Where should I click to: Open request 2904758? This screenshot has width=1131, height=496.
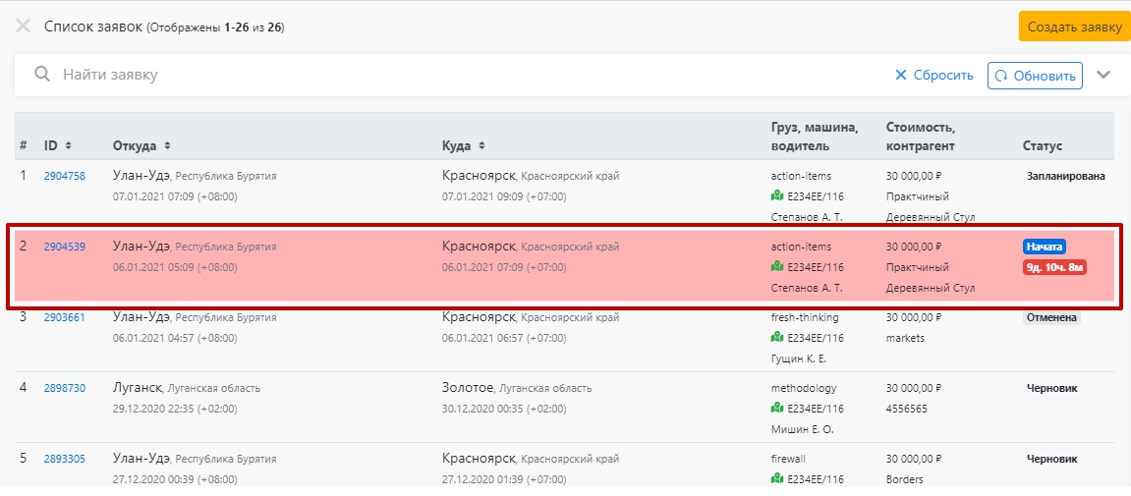(64, 176)
